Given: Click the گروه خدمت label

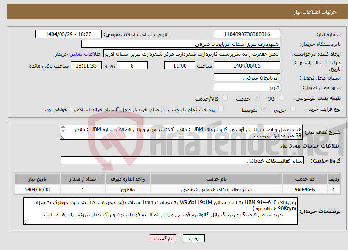Looking at the screenshot, I should pos(325,161).
